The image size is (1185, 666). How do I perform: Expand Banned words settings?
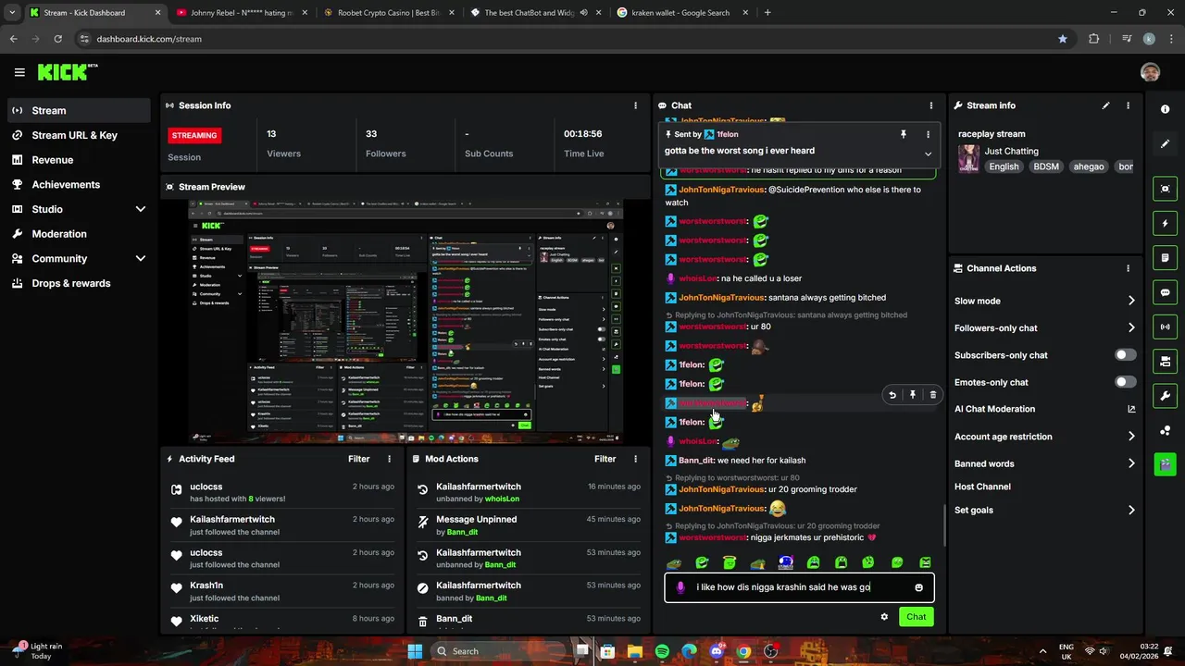coord(1130,463)
